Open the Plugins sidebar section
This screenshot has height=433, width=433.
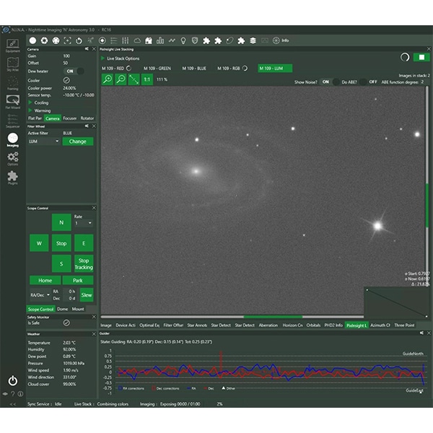coord(13,178)
